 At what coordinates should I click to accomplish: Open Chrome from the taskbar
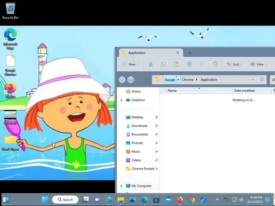tap(192, 200)
